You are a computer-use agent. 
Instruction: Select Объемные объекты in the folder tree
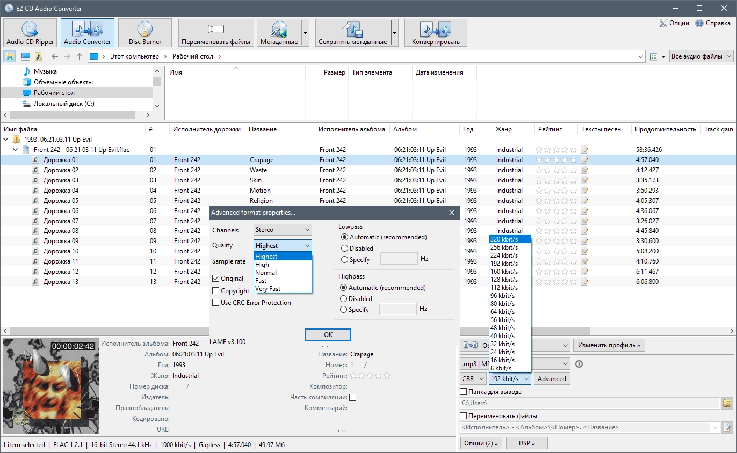(63, 82)
